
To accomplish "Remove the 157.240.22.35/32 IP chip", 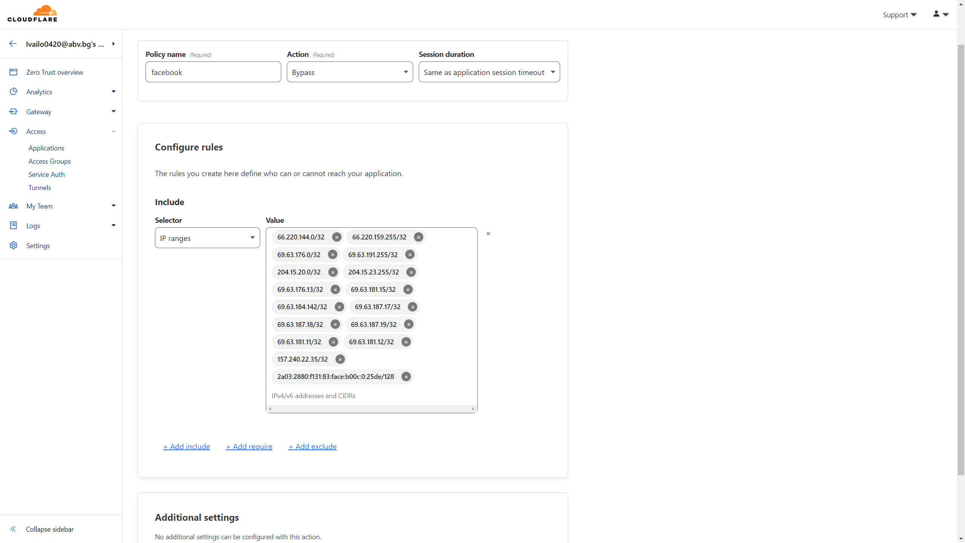I will [x=340, y=359].
